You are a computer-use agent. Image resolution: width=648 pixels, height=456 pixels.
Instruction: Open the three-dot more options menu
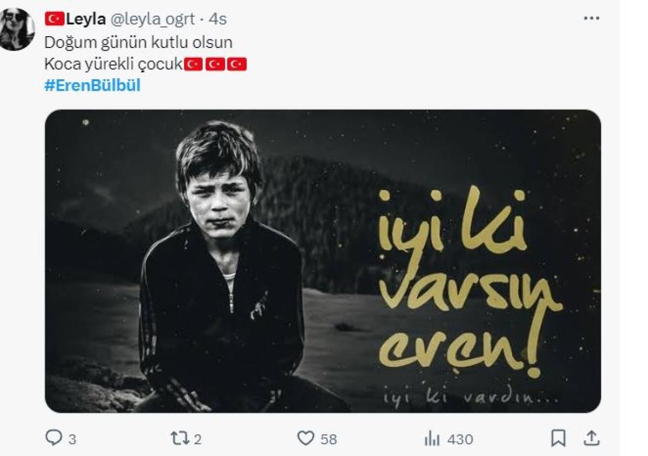[592, 18]
